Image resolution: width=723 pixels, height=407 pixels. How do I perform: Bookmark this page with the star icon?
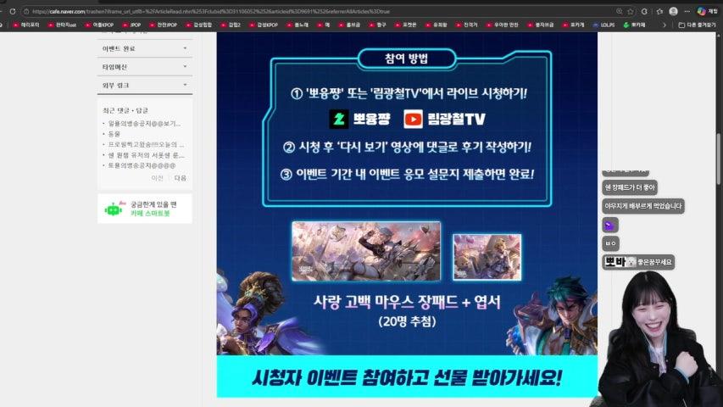pos(631,12)
